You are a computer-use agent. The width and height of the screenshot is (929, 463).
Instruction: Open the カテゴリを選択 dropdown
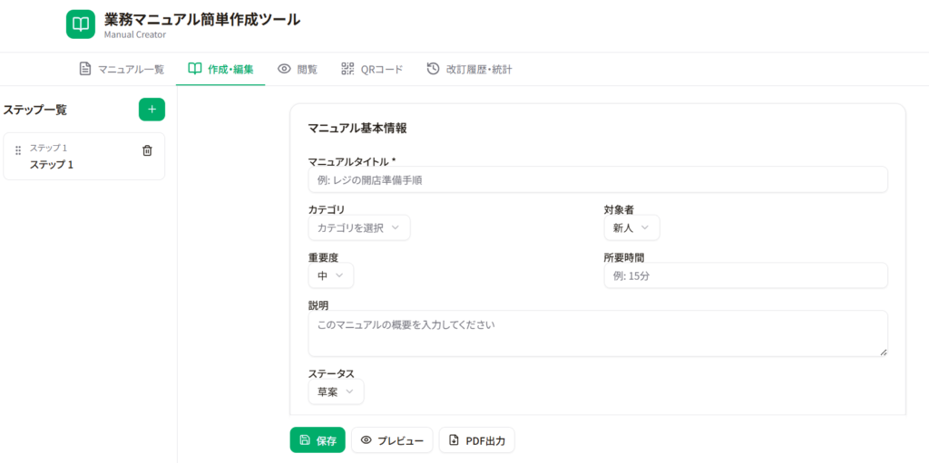point(359,227)
